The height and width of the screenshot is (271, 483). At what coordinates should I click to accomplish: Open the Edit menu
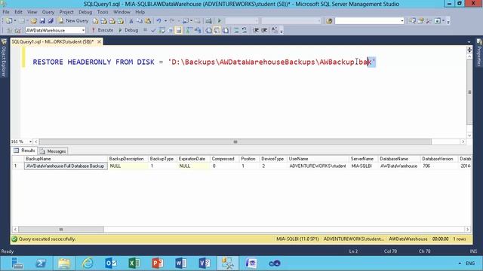coord(18,12)
